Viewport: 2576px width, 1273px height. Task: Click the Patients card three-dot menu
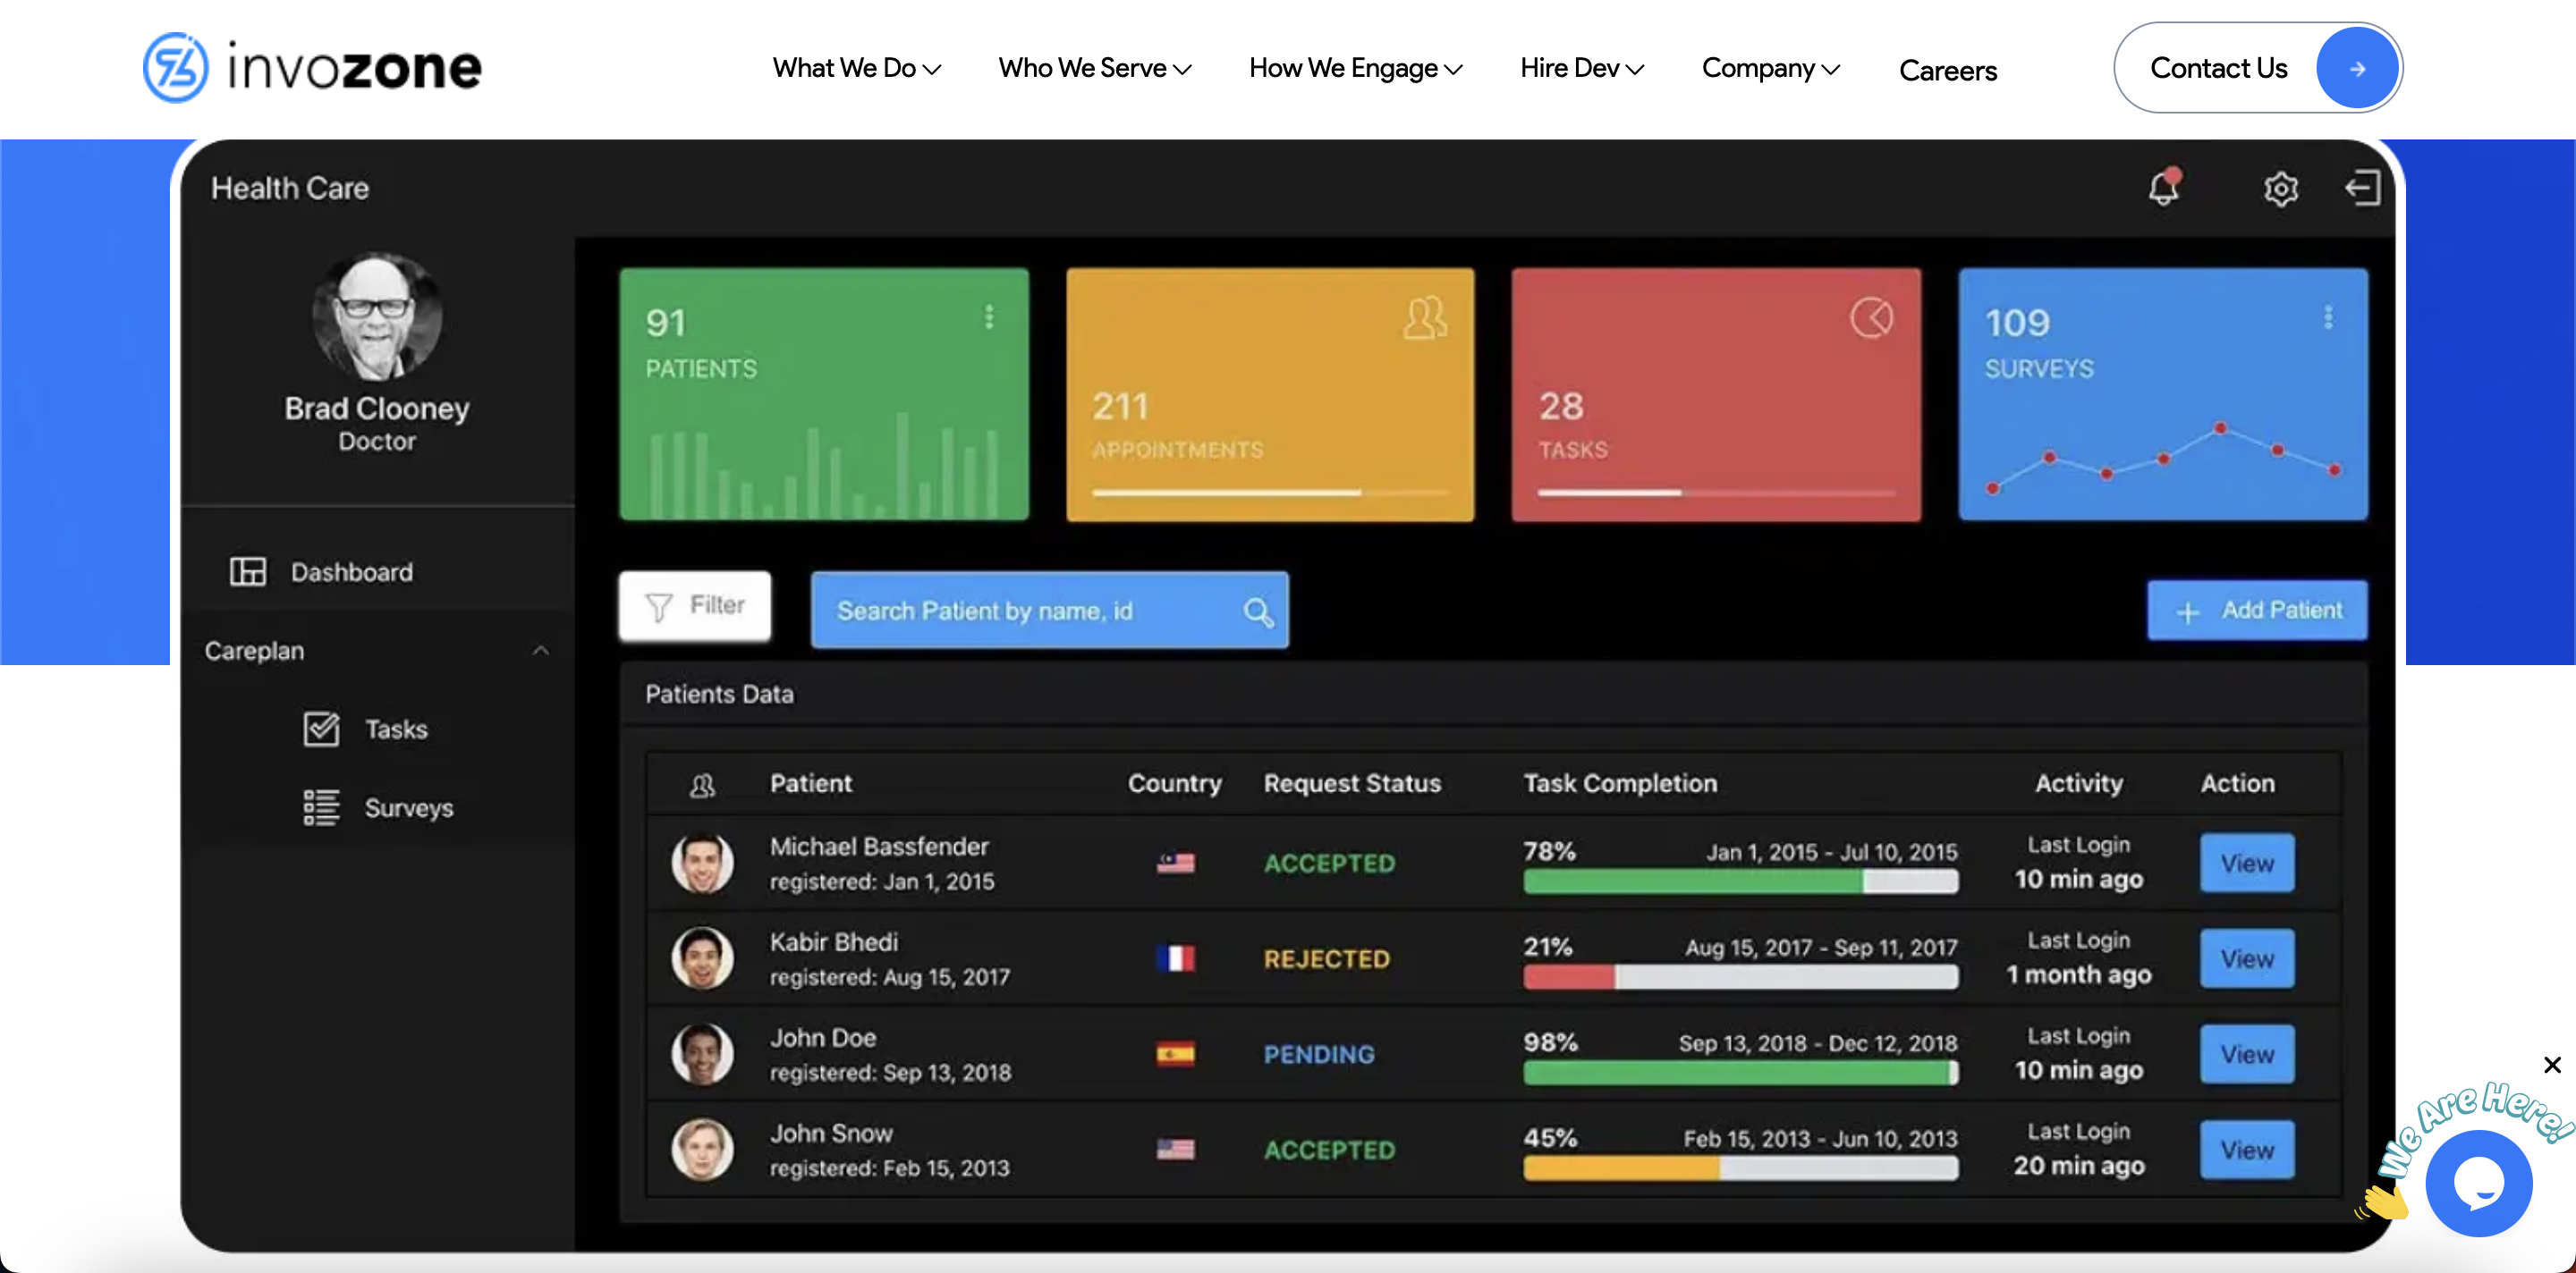[989, 316]
